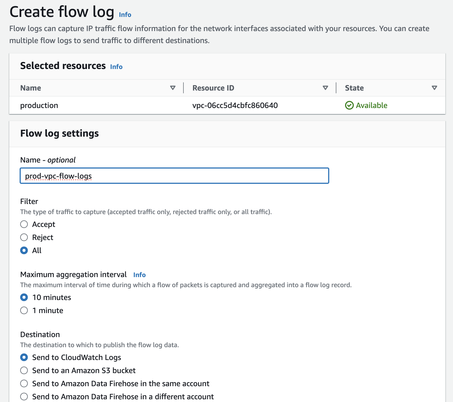Click the Flow log settings heading

tap(59, 133)
